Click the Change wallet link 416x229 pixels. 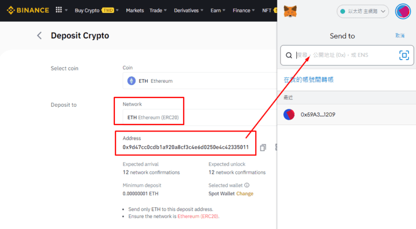[x=245, y=193]
